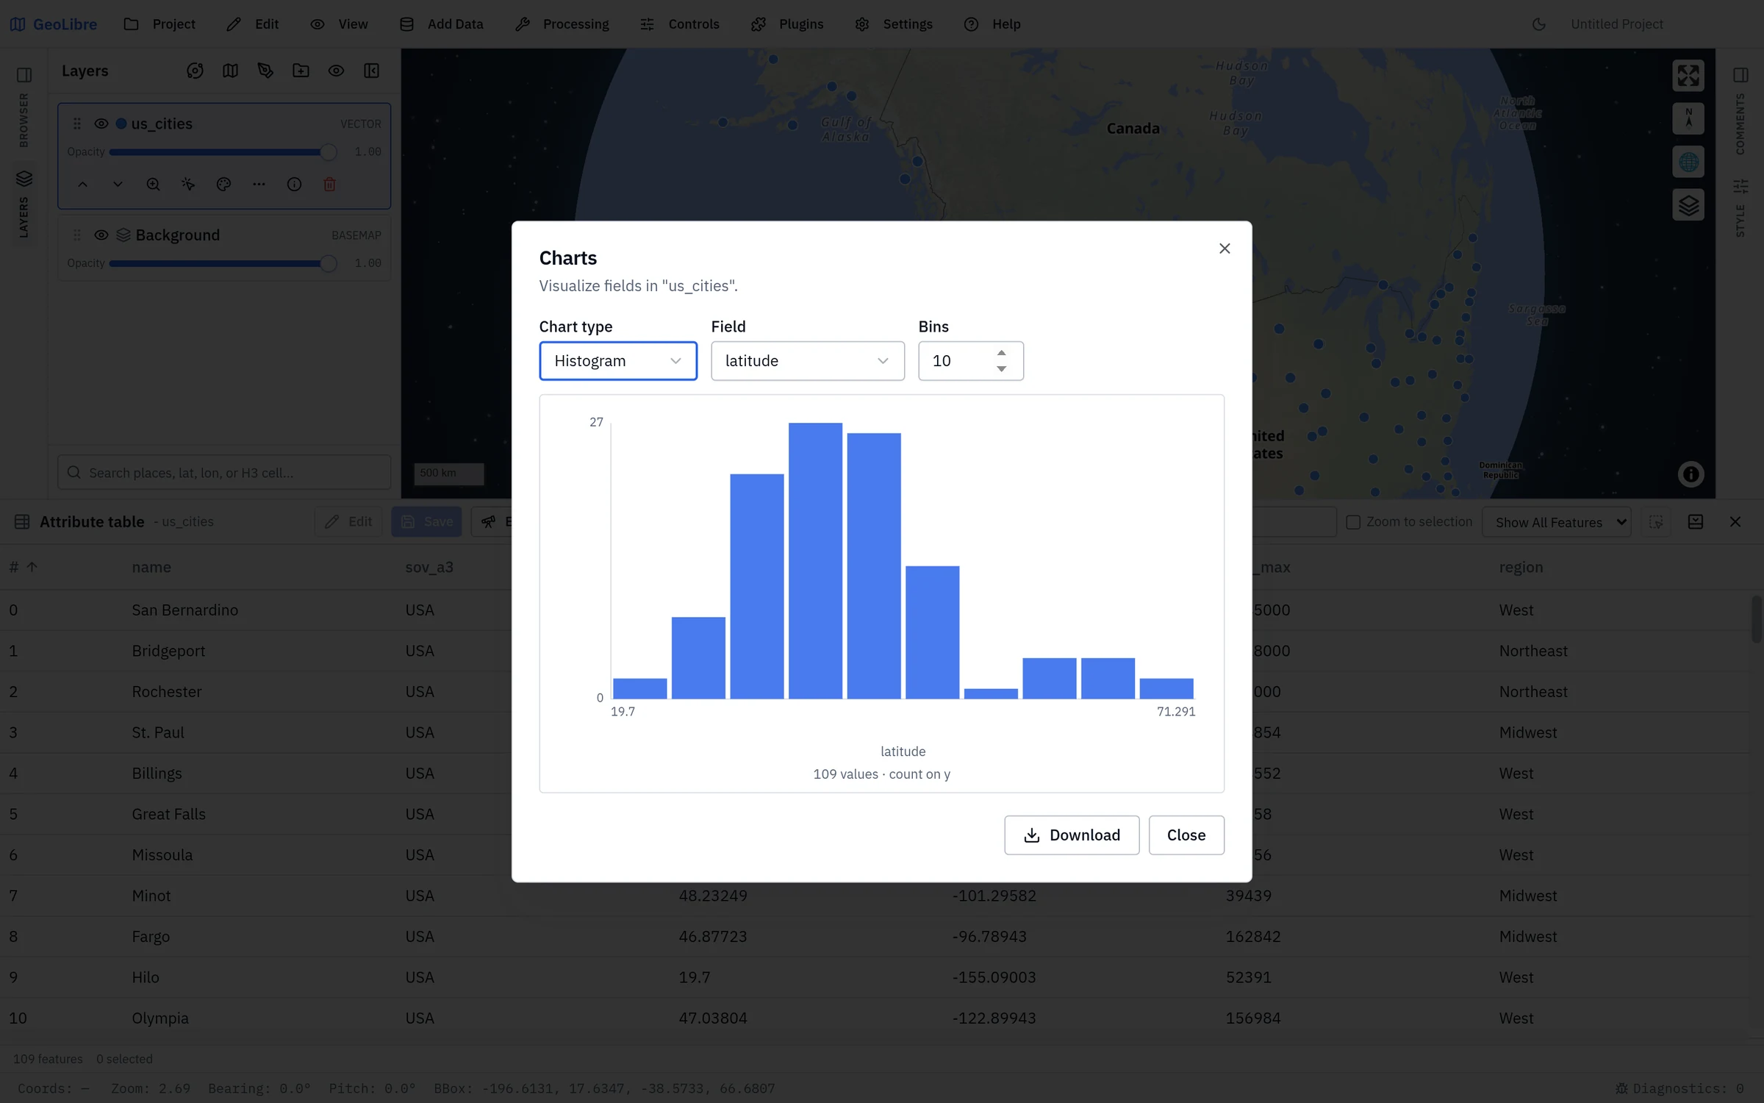Switch to the Browser sidebar tab
This screenshot has height=1103, width=1764.
pyautogui.click(x=24, y=120)
